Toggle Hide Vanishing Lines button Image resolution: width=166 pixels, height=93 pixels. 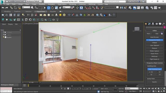(x=155, y=69)
